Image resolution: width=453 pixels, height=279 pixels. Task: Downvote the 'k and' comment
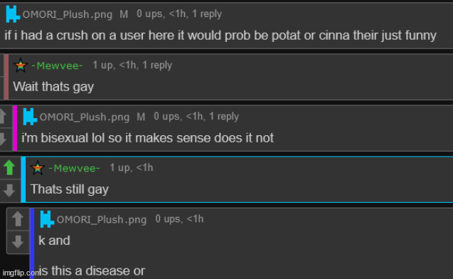[x=18, y=242]
